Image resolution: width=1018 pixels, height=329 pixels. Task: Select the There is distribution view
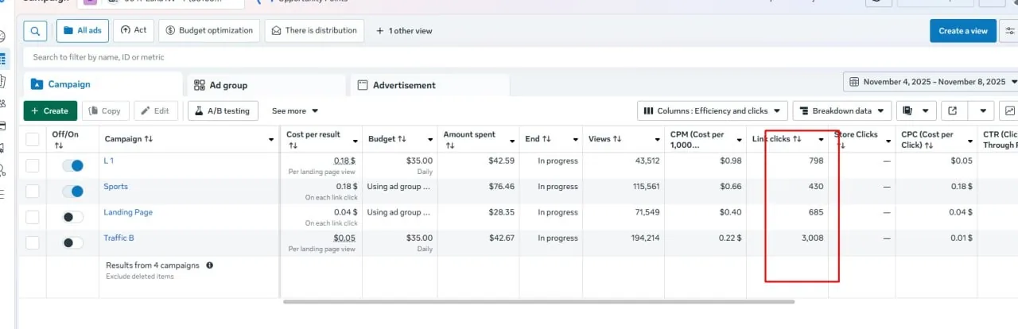point(314,31)
